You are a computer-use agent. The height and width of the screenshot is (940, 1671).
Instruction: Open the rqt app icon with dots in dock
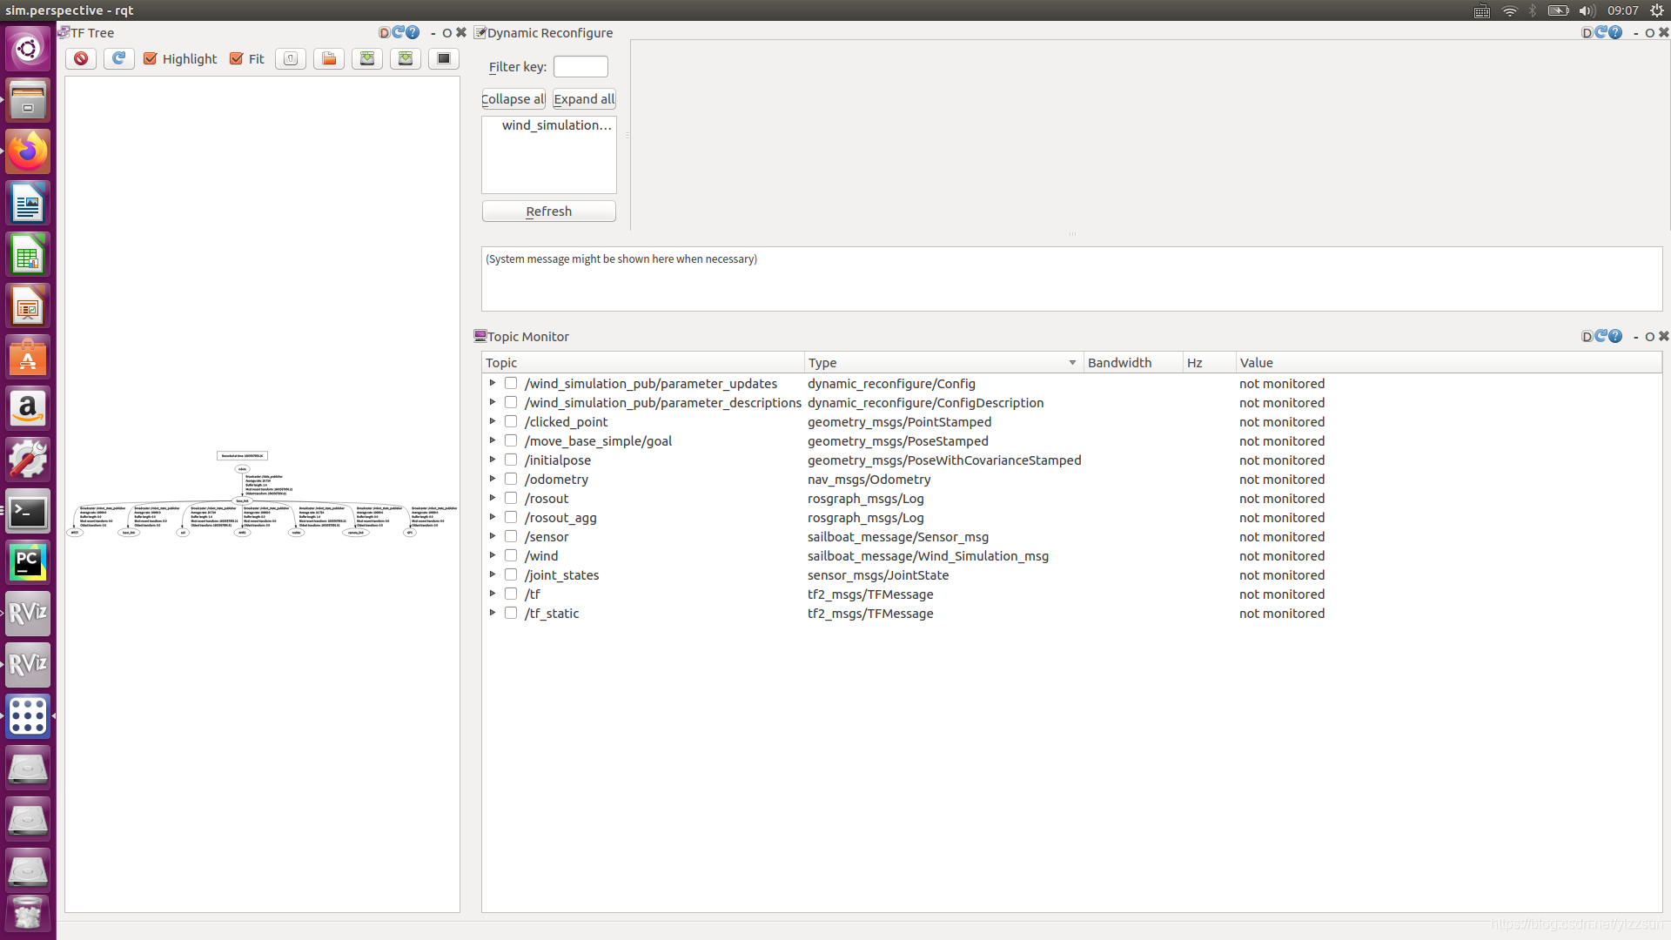tap(28, 716)
